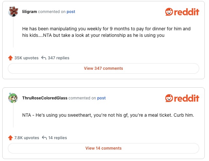The width and height of the screenshot is (209, 161).
Task: Open the View 347 comments button
Action: click(104, 68)
